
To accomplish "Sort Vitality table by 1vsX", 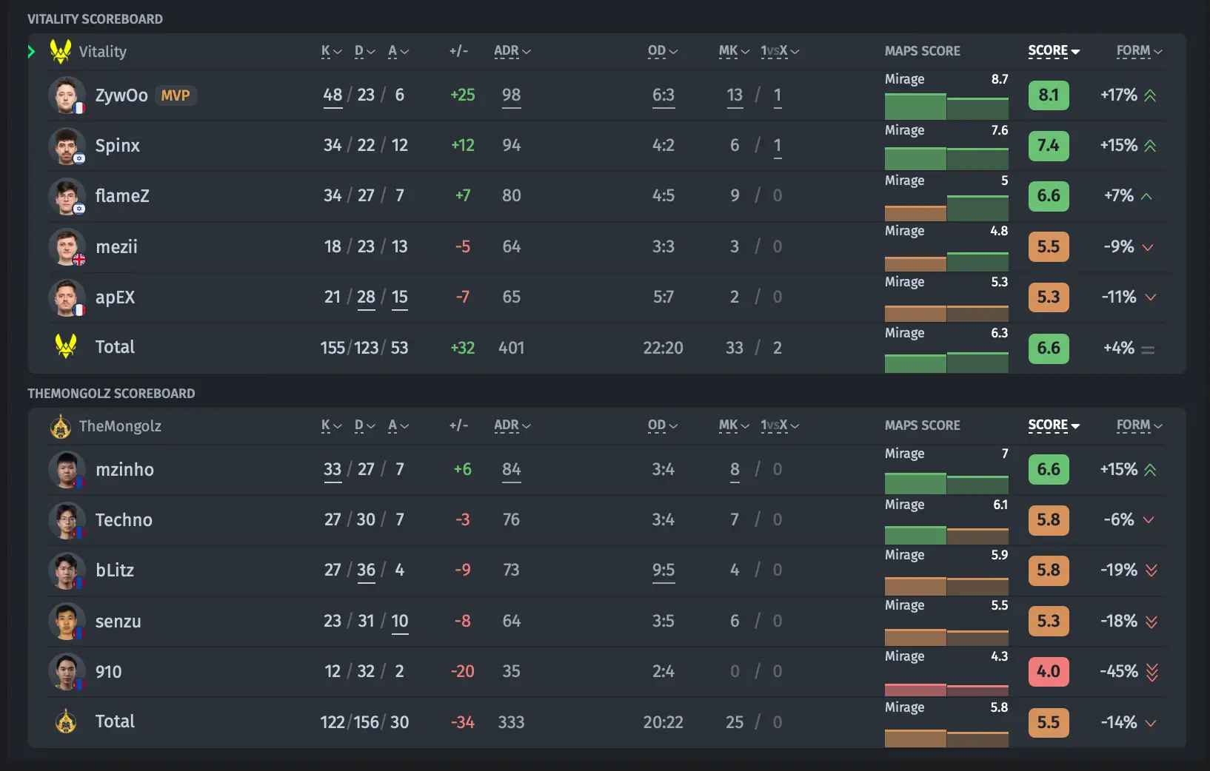I will pos(780,51).
